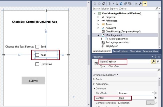Select Package.appxmanifest file

[117, 42]
